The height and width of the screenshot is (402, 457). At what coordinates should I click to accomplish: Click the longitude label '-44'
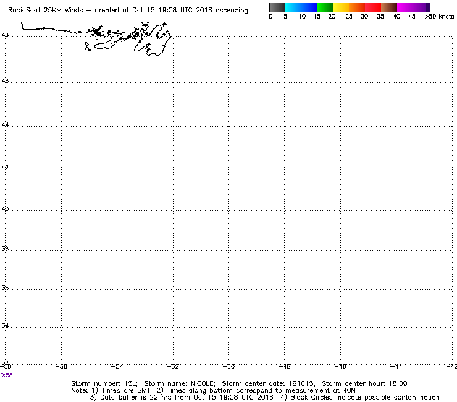click(x=396, y=367)
